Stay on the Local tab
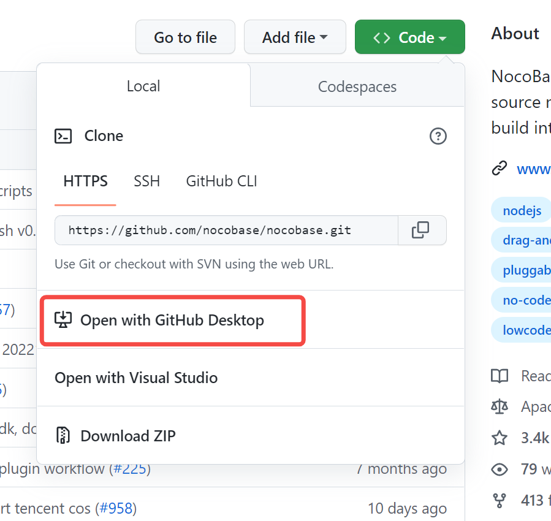Viewport: 551px width, 521px height. tap(143, 86)
